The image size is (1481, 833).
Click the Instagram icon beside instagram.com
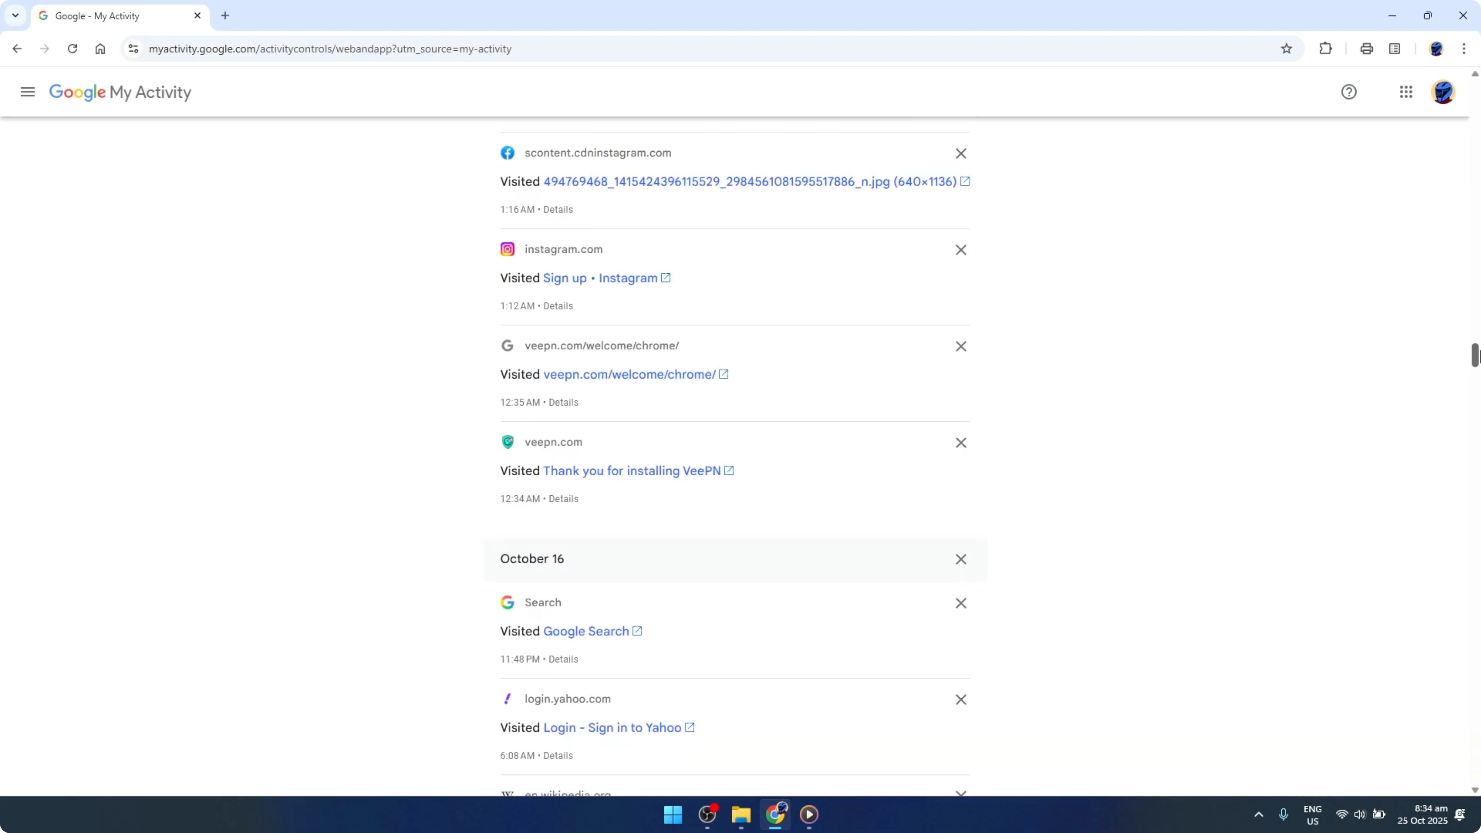pos(507,249)
